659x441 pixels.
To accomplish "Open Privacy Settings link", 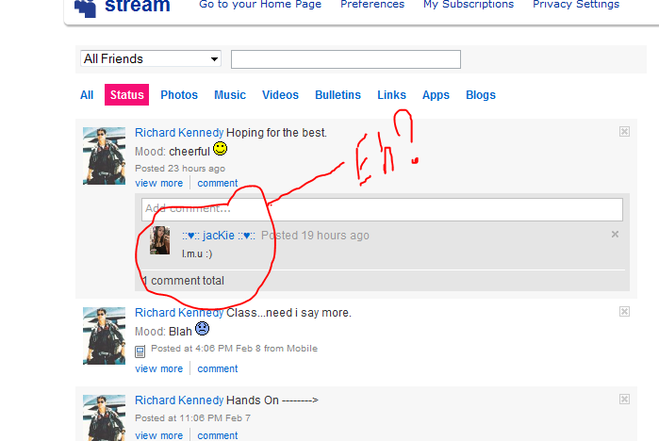I will pyautogui.click(x=576, y=5).
